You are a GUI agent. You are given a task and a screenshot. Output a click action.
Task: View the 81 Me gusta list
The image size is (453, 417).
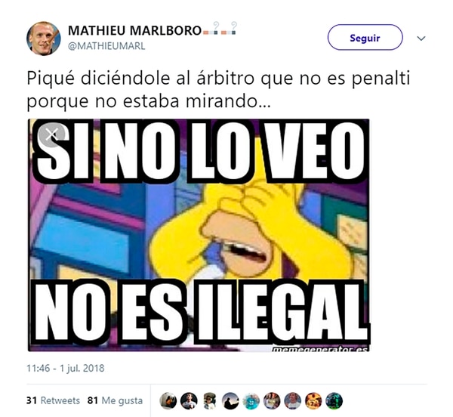(x=115, y=400)
